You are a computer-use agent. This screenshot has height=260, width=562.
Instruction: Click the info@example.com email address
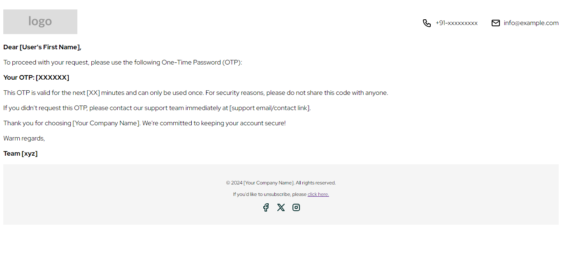531,23
